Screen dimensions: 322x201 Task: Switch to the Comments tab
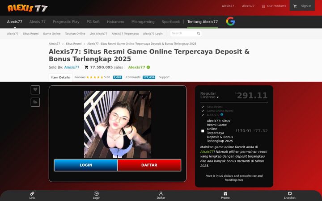(x=133, y=77)
